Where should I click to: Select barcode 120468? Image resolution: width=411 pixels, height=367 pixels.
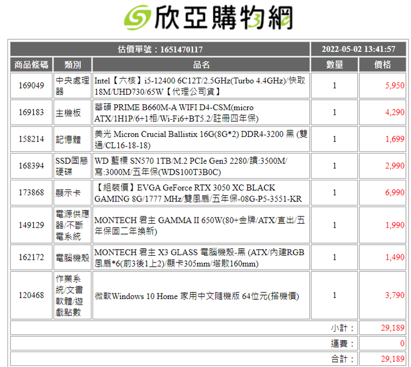click(x=31, y=295)
